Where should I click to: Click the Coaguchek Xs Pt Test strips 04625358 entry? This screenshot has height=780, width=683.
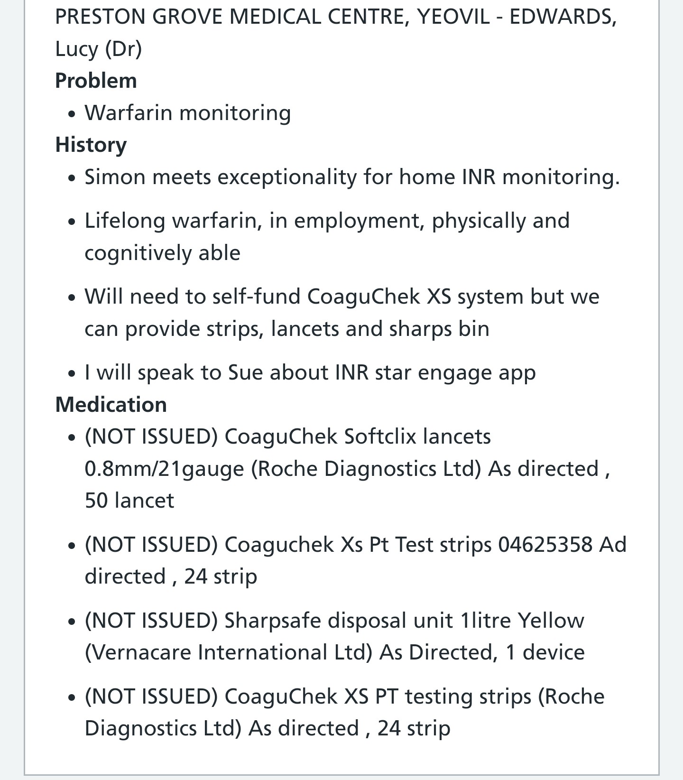click(356, 560)
